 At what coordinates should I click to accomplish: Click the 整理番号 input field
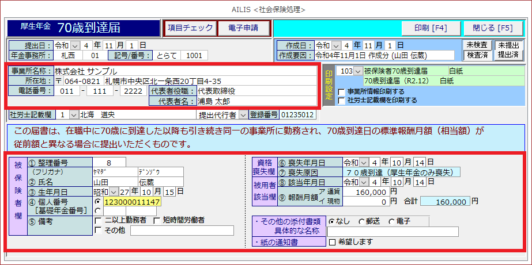[x=109, y=162]
